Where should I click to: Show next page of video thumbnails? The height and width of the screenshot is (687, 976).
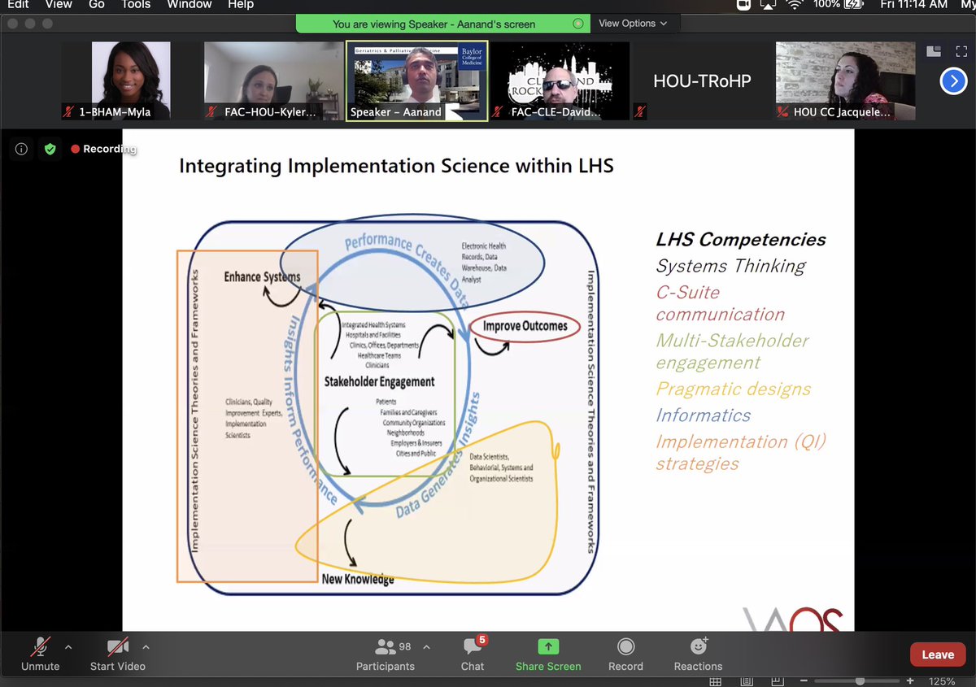[953, 80]
